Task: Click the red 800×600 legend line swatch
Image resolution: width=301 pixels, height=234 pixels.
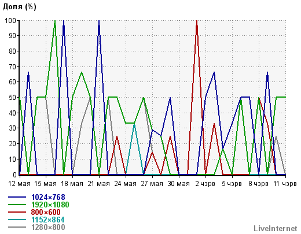Action: [17, 212]
